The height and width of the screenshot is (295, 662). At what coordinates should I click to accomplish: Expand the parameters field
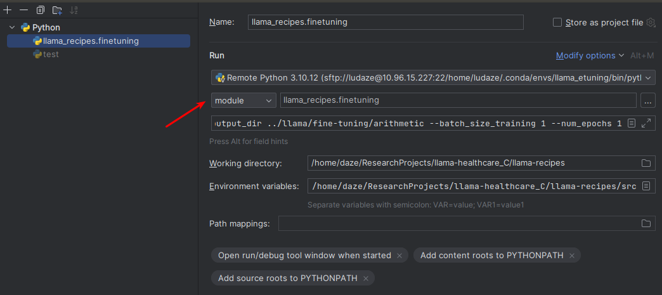[646, 124]
